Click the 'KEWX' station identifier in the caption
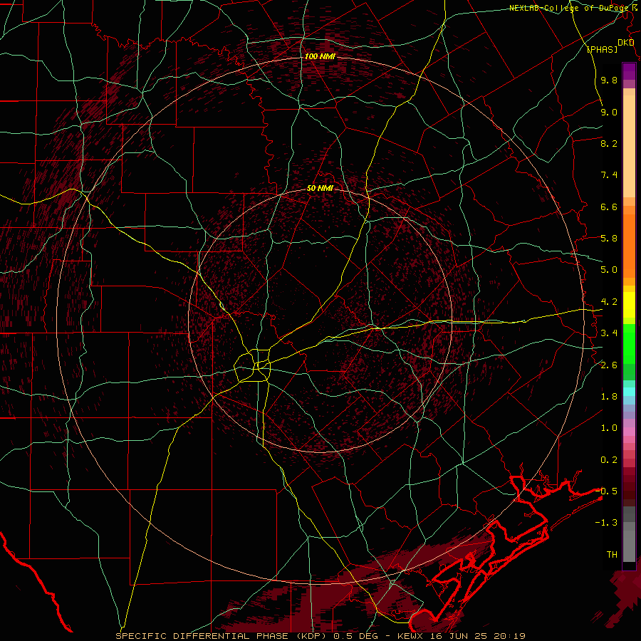The height and width of the screenshot is (641, 641). [x=411, y=636]
